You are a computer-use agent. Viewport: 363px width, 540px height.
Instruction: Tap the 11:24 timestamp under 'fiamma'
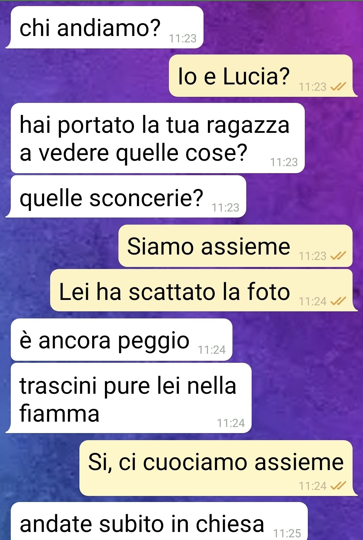(231, 423)
